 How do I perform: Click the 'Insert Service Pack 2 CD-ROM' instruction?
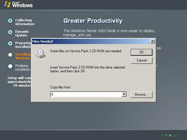click(x=88, y=69)
